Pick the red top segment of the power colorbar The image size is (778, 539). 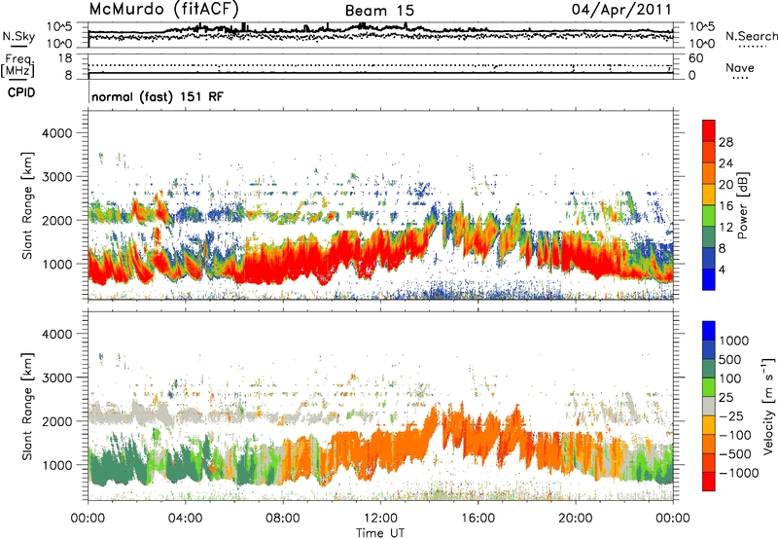[x=709, y=131]
